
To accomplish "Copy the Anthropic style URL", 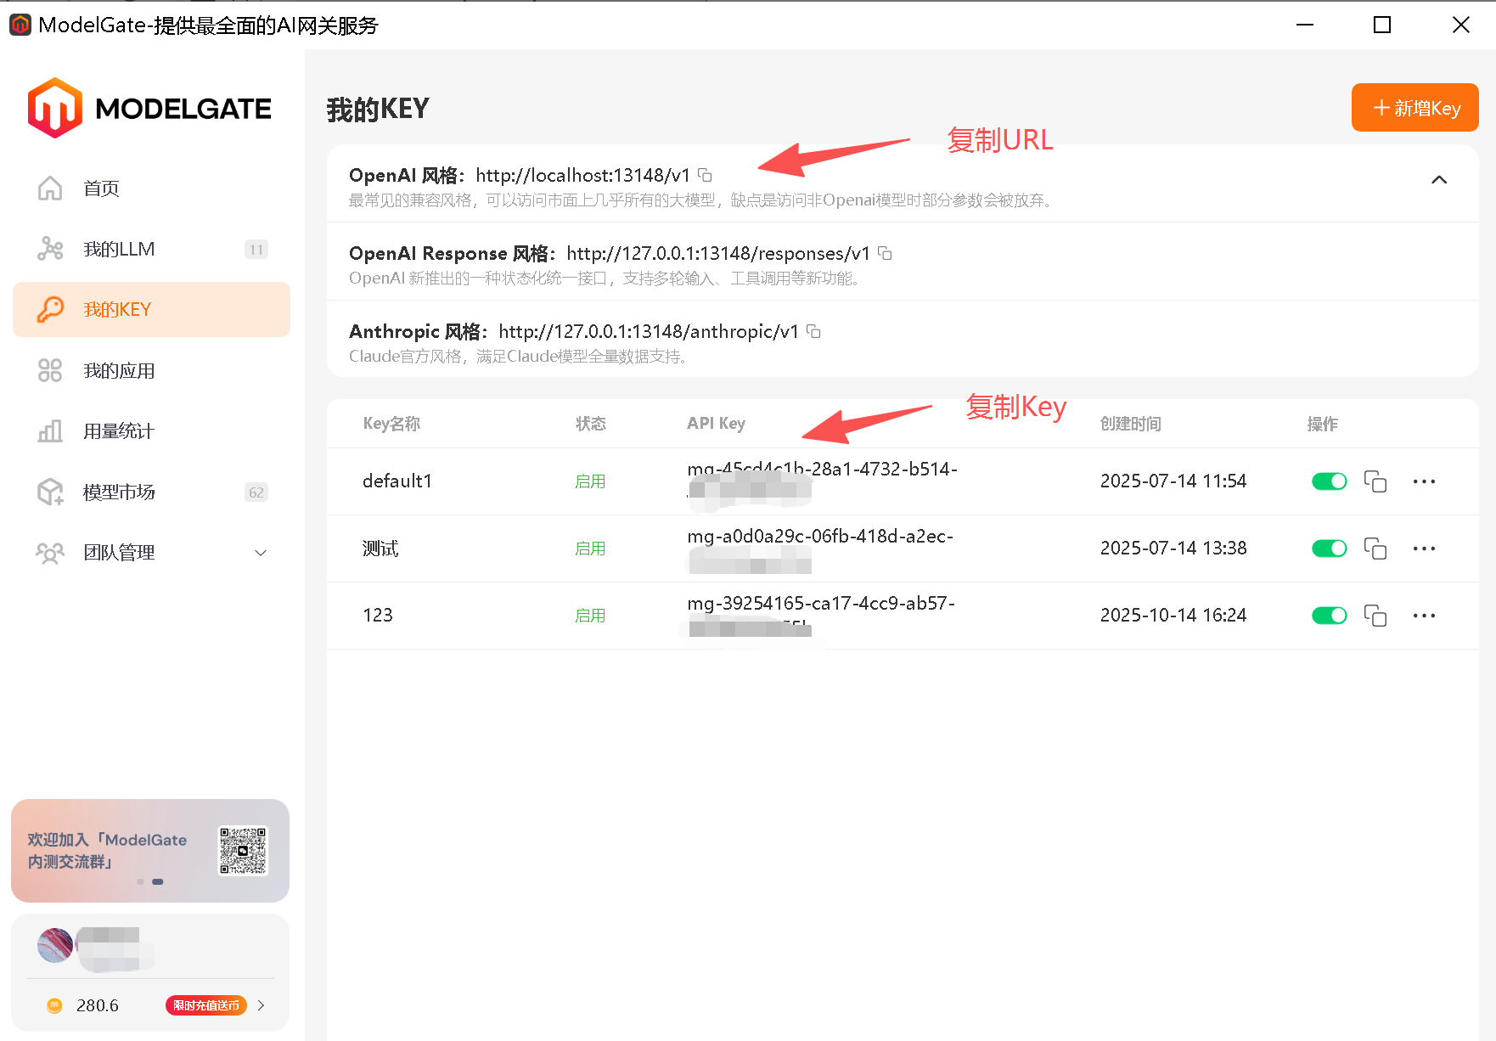I will 813,331.
